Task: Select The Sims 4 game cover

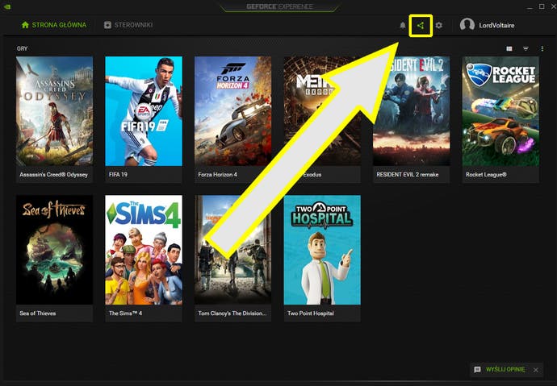Action: 144,250
